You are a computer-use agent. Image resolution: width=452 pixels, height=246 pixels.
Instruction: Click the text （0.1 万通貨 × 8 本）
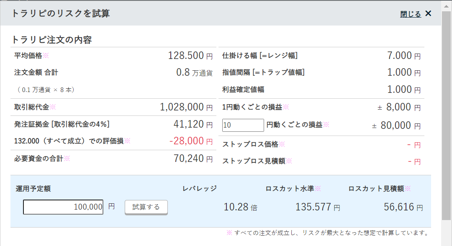point(46,90)
